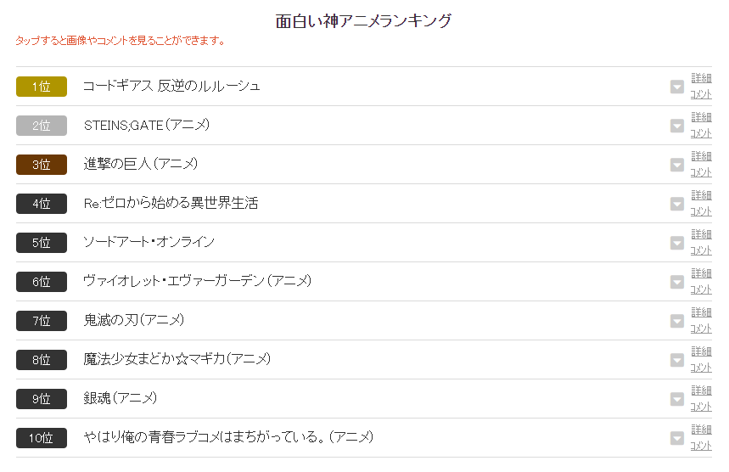Open コメント link for ヴァイオレット・エヴァーガーデン

[x=701, y=289]
